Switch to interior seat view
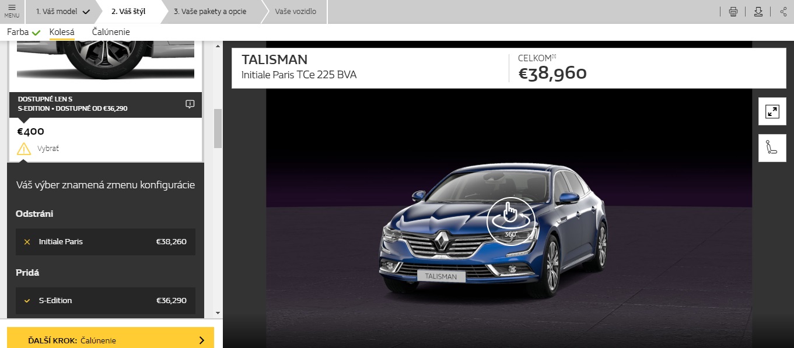Screen dimensions: 794x348 pos(772,147)
